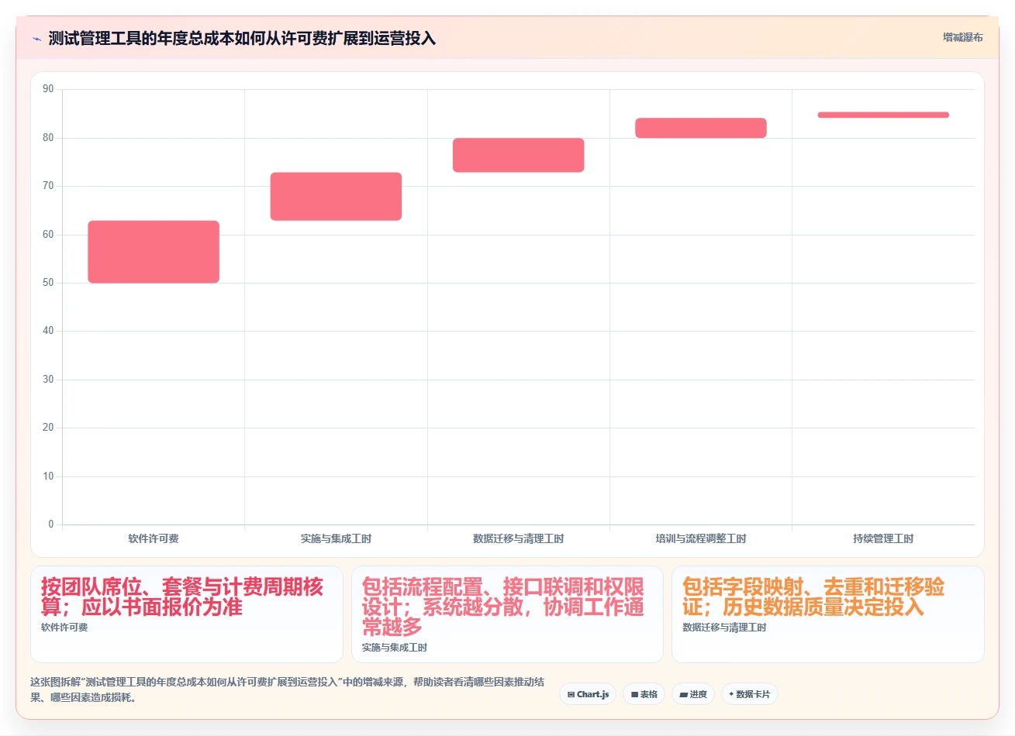Click the chart title 测试管理工具的年度总成本
This screenshot has height=736, width=1015.
click(242, 39)
